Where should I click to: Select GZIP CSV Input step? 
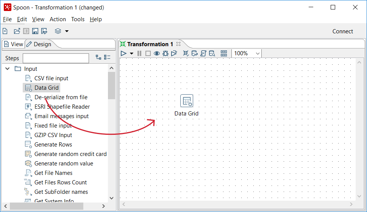pos(53,135)
